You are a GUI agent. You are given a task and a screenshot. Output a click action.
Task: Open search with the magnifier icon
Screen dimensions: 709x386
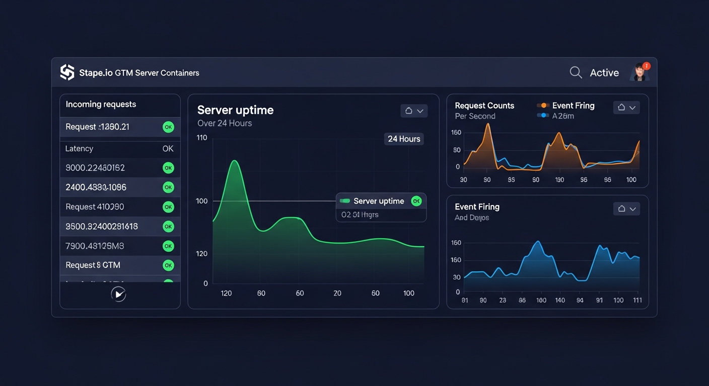tap(576, 72)
